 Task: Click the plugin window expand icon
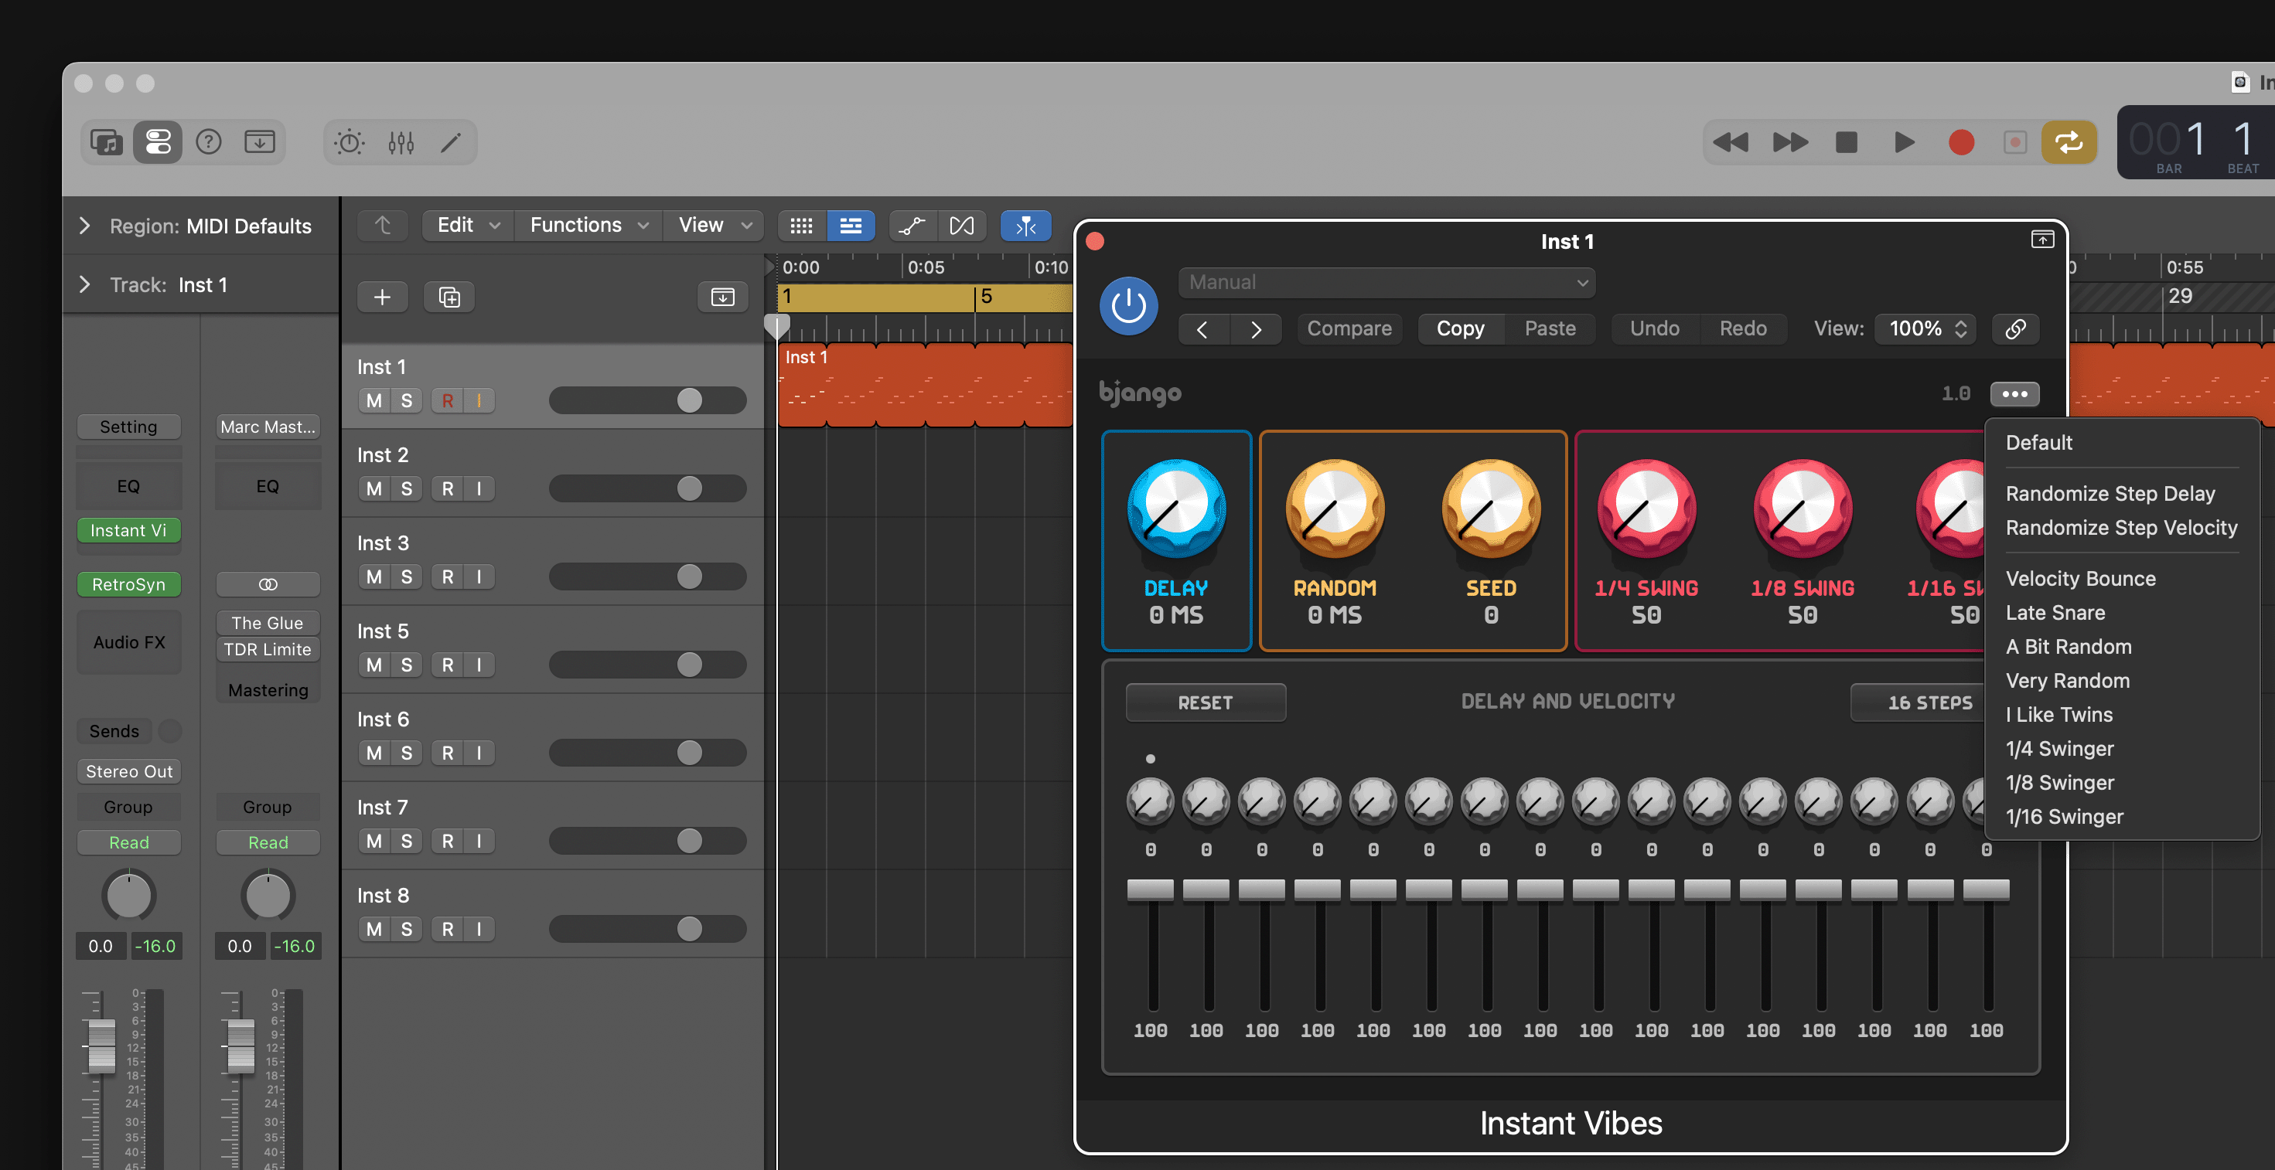click(x=2041, y=240)
